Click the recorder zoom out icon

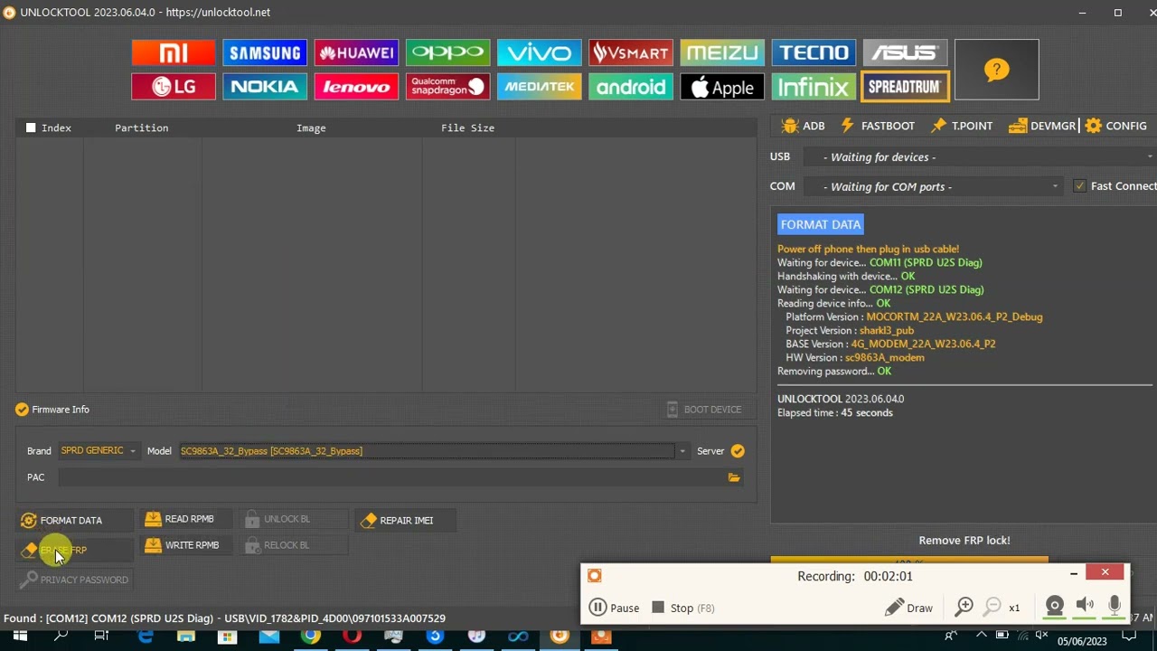(992, 608)
